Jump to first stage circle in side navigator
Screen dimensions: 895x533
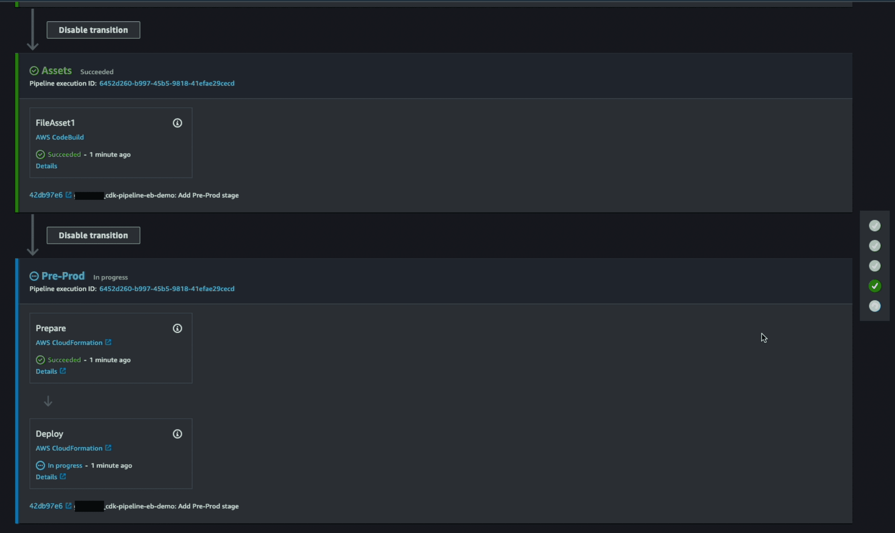click(875, 226)
